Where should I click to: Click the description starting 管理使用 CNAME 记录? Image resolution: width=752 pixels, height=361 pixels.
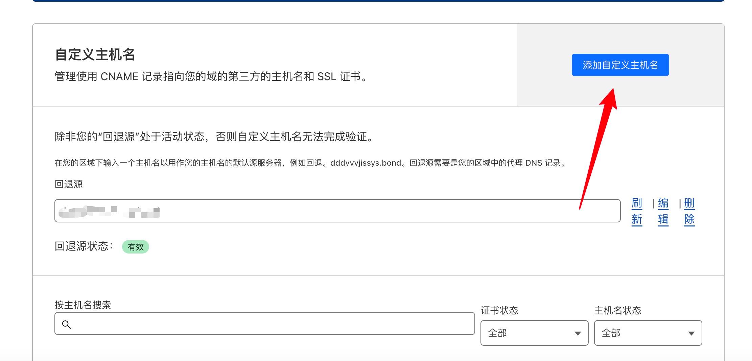pyautogui.click(x=211, y=77)
